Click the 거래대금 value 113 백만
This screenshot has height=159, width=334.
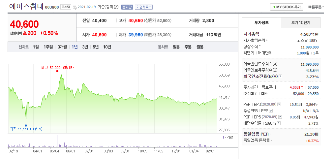coord(213,35)
